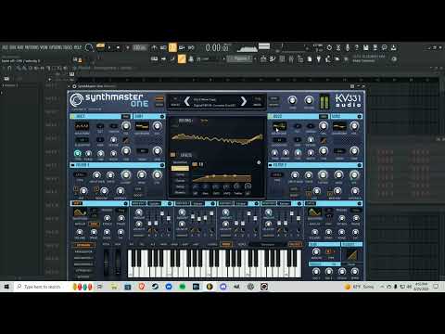Click the FL Studio record button
Screen dimensions: 445x334
point(127,47)
